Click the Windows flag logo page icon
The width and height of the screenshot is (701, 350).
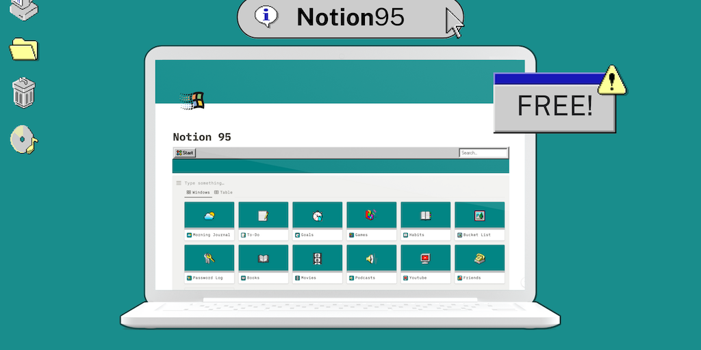(x=192, y=101)
